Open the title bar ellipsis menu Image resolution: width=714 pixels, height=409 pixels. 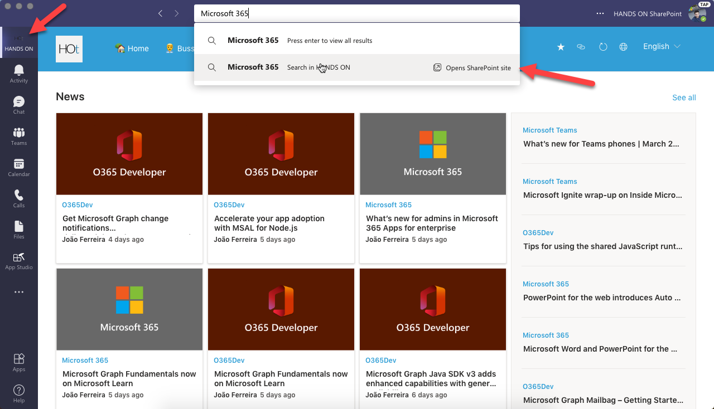click(x=600, y=13)
